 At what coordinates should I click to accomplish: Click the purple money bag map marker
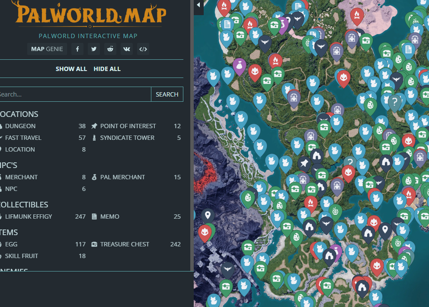239,66
